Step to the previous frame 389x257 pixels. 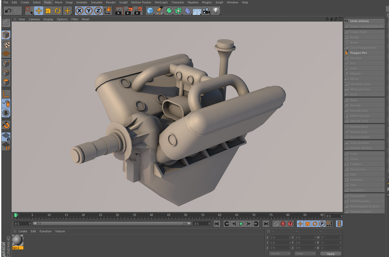coord(234,224)
